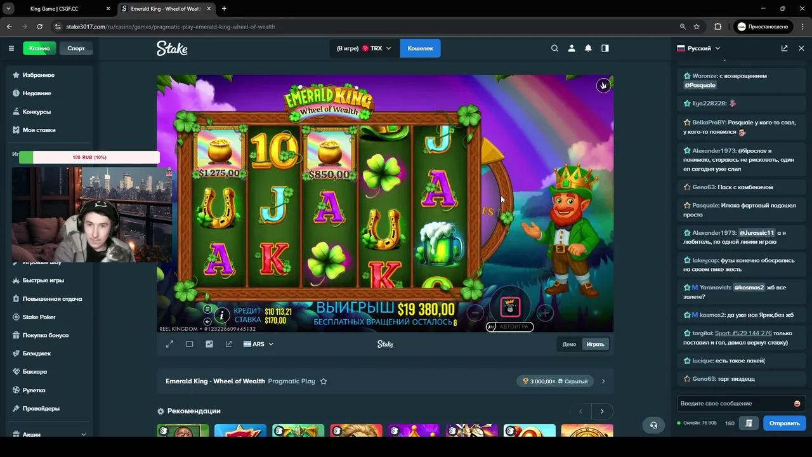Enter fullscreen mode for the game

[169, 344]
